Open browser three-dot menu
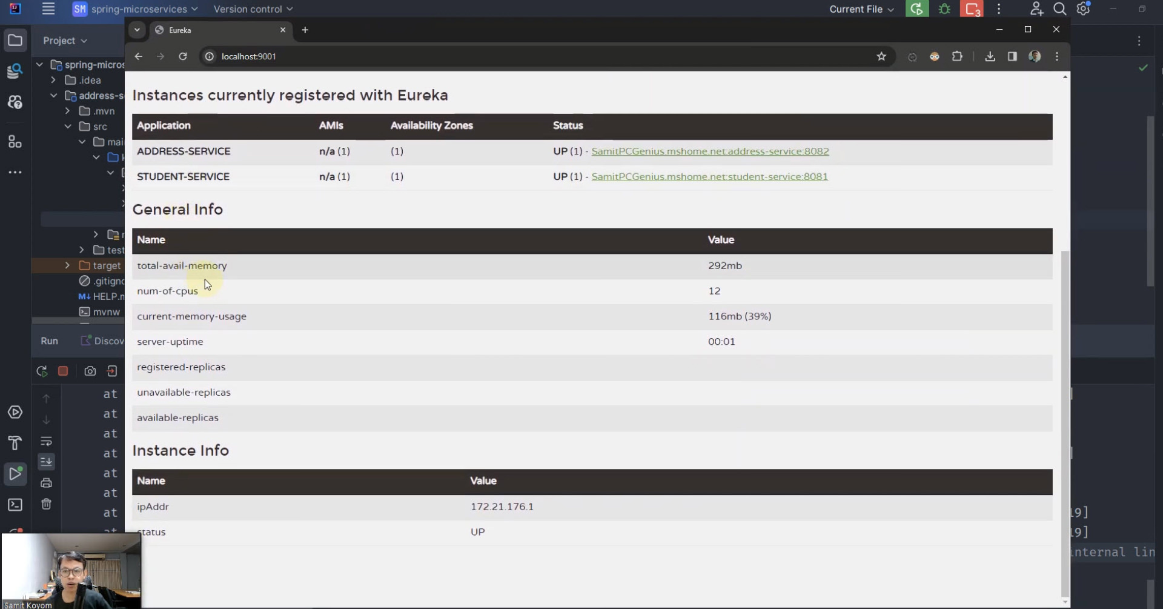Image resolution: width=1163 pixels, height=609 pixels. coord(1057,56)
